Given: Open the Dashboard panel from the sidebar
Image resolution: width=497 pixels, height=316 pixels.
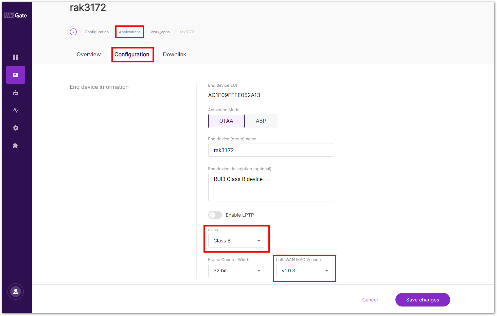Looking at the screenshot, I should [x=15, y=57].
